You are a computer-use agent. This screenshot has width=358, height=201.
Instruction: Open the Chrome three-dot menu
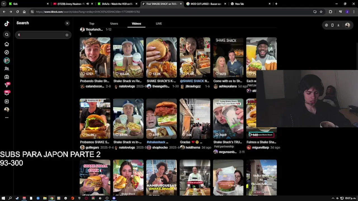354,12
